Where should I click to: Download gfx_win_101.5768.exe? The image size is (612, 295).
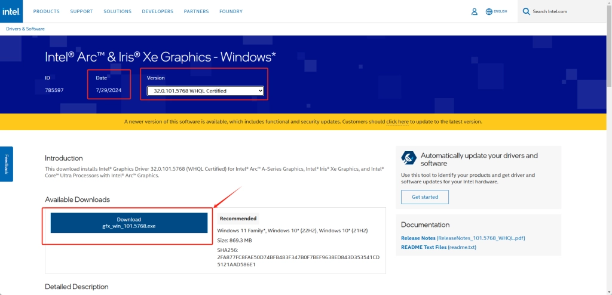pyautogui.click(x=129, y=223)
